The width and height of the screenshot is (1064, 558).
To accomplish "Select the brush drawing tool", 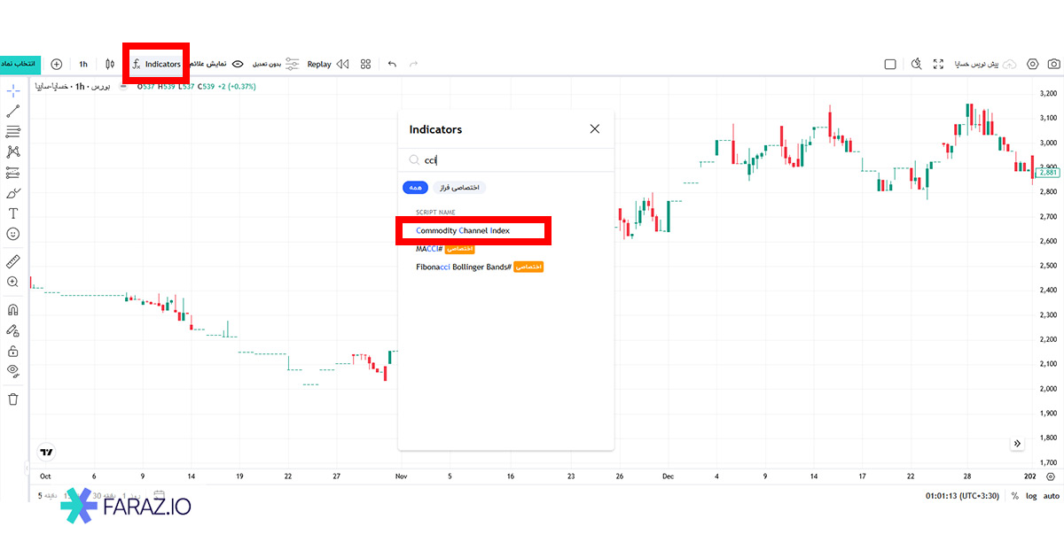I will point(13,193).
